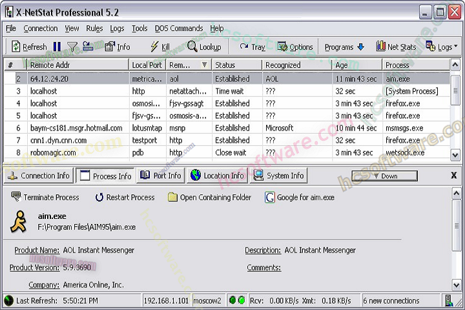Open the File menu

(11, 28)
